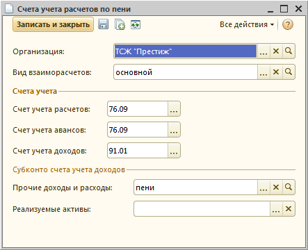
Task: Click the "Счет учета авансов" field
Action: point(138,130)
